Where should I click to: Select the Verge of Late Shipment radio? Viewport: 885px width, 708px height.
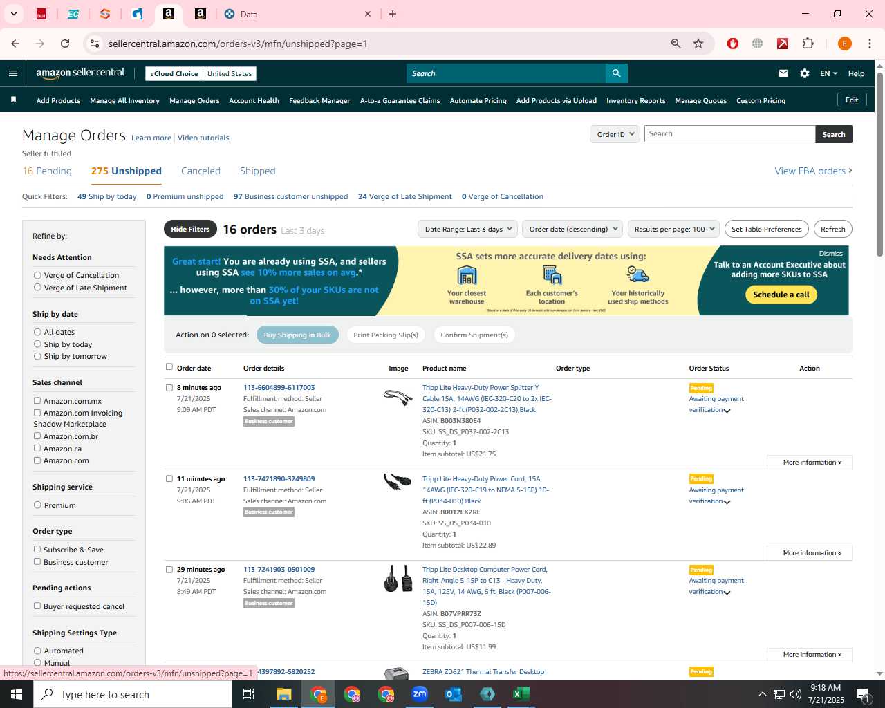(37, 288)
